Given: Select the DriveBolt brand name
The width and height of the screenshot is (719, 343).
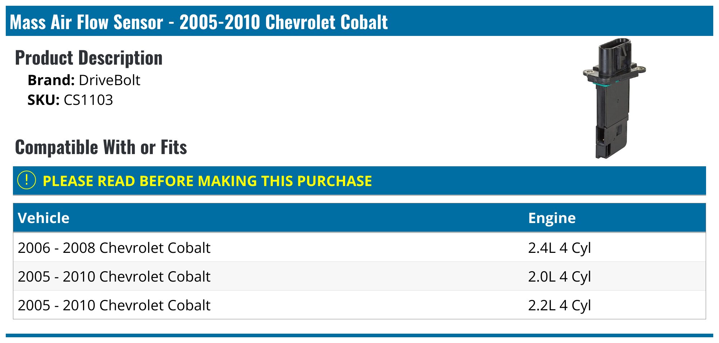Looking at the screenshot, I should (x=109, y=80).
